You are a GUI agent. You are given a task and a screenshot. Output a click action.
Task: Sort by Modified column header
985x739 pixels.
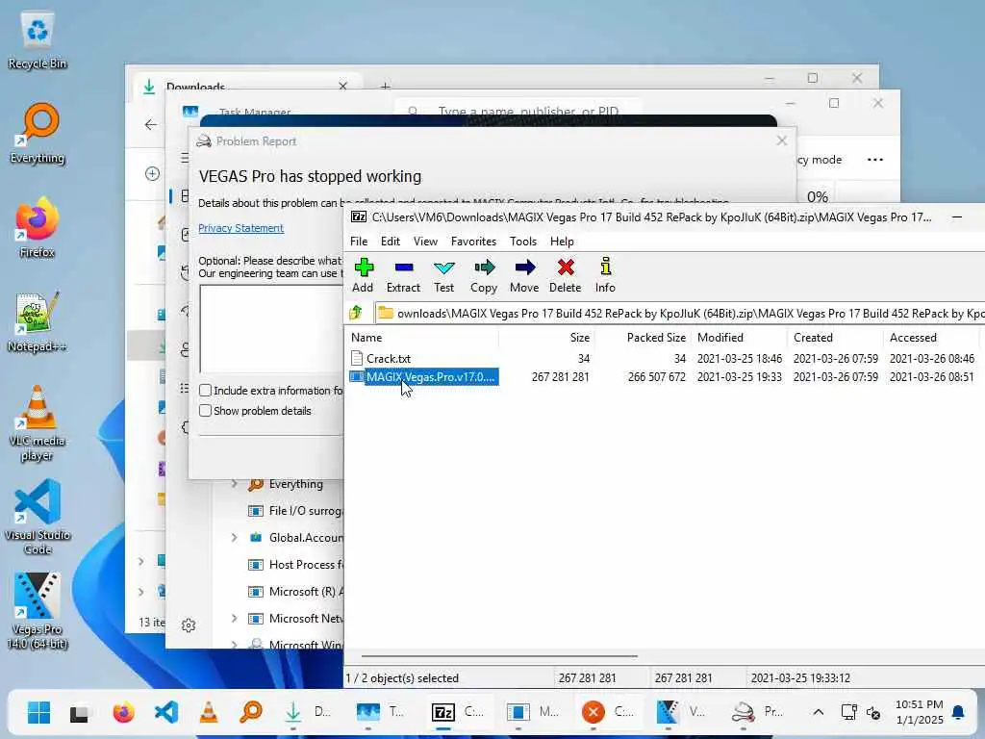[x=739, y=338]
